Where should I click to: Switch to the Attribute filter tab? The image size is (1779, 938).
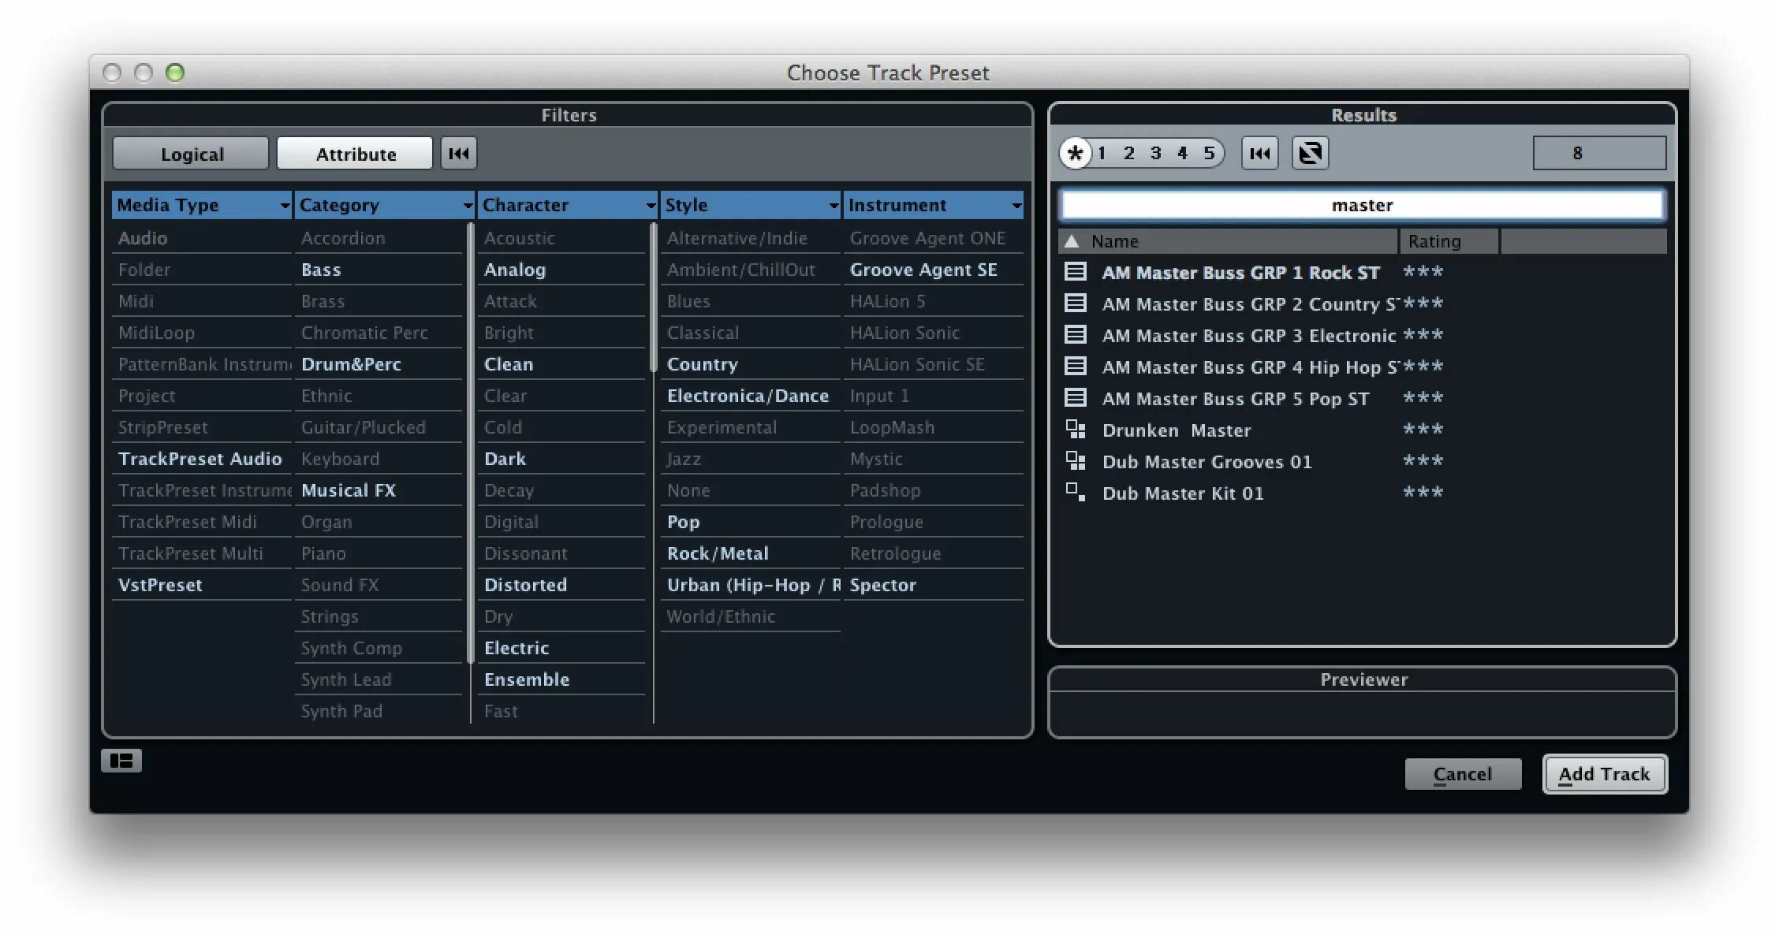pos(356,154)
